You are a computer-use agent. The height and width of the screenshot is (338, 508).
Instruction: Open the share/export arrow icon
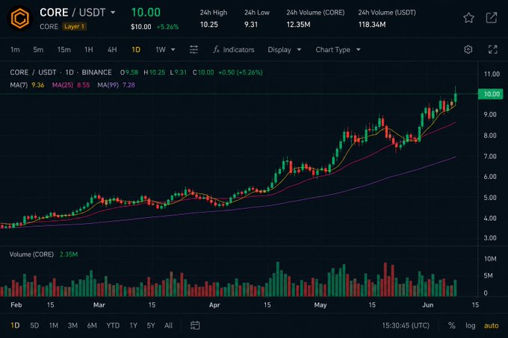[x=492, y=18]
